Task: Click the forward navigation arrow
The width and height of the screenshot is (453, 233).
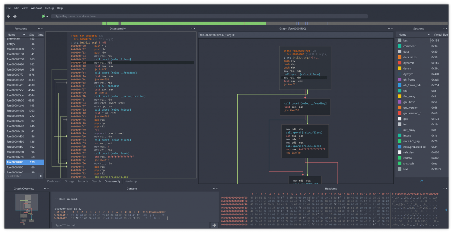Action: [15, 16]
